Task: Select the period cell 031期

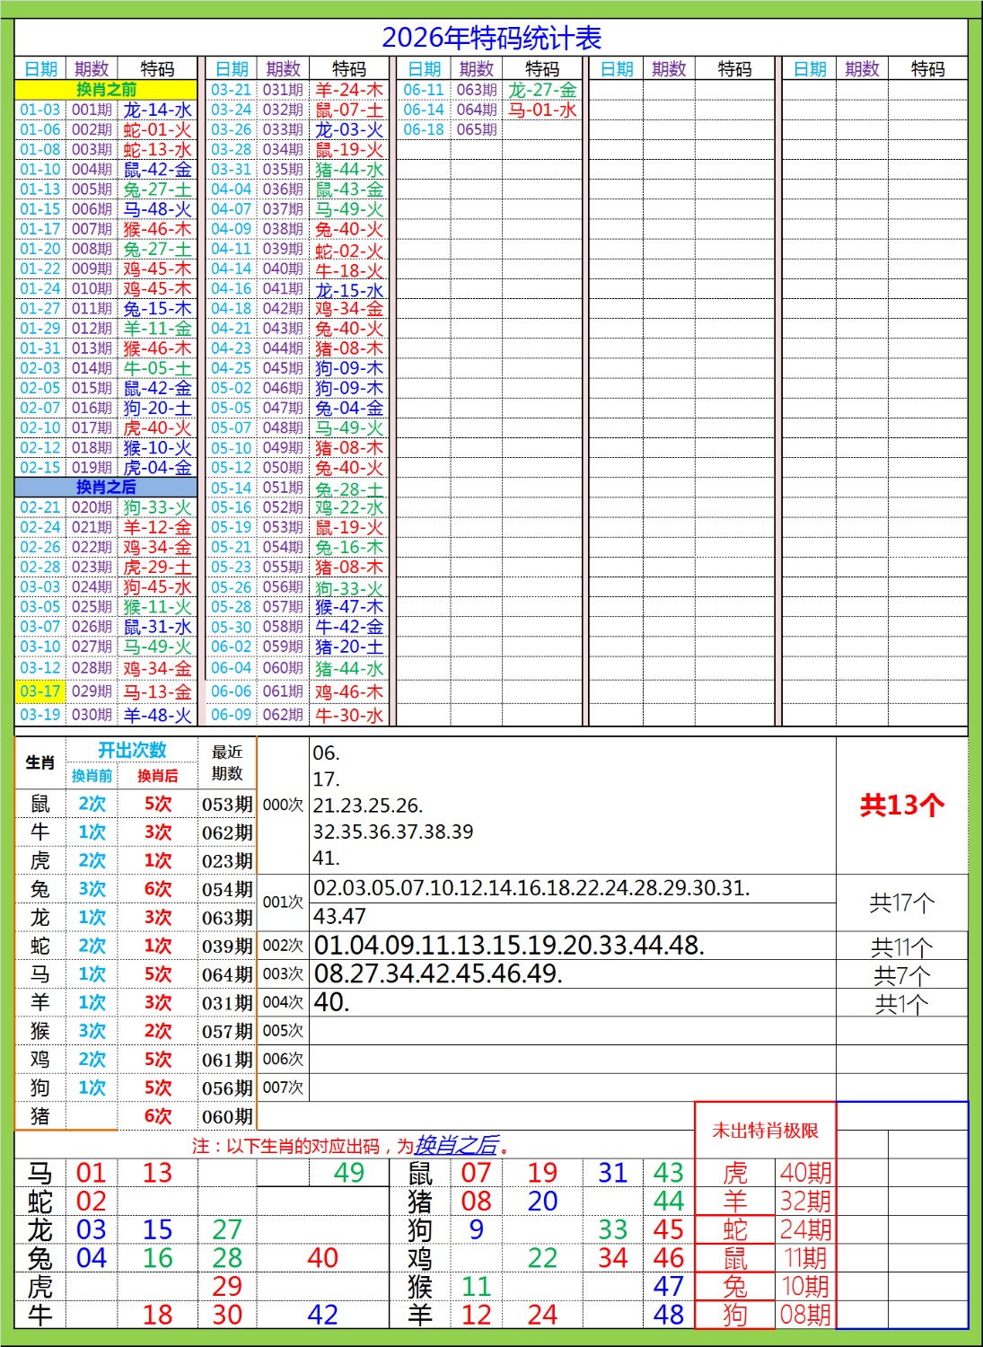Action: [283, 90]
